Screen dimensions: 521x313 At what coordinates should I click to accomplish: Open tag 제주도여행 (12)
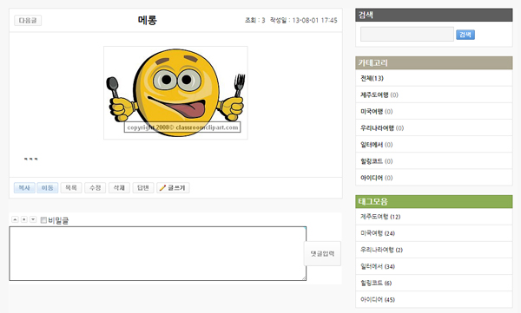pos(380,217)
